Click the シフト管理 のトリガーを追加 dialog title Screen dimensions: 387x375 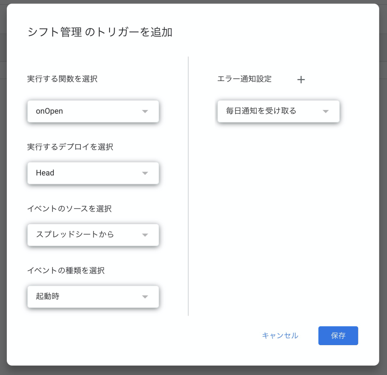pos(100,32)
